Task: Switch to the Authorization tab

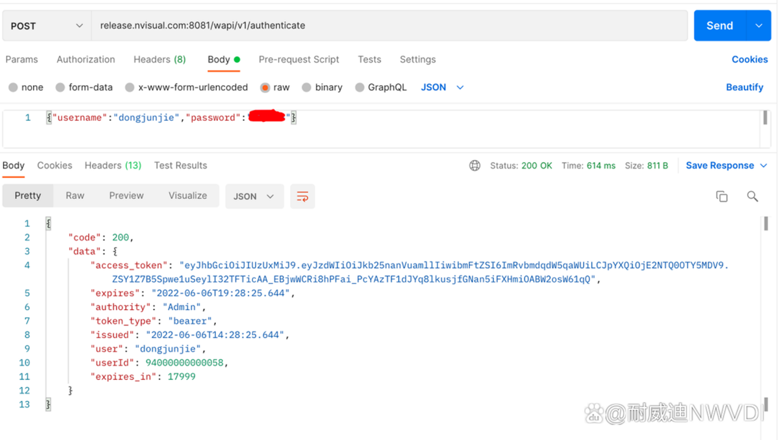Action: point(85,60)
